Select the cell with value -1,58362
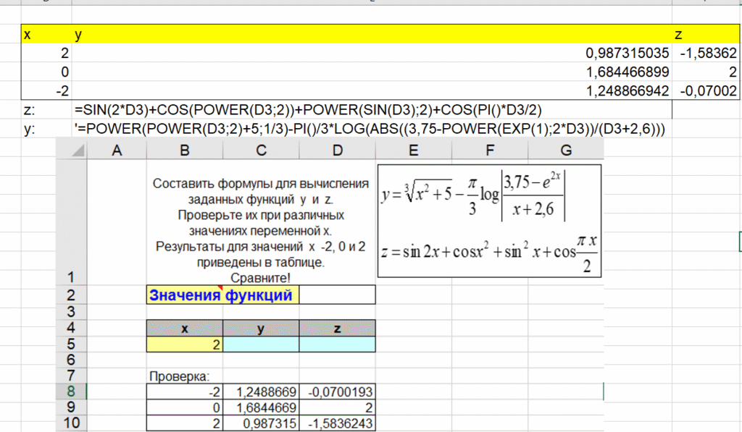This screenshot has height=432, width=742. (705, 54)
